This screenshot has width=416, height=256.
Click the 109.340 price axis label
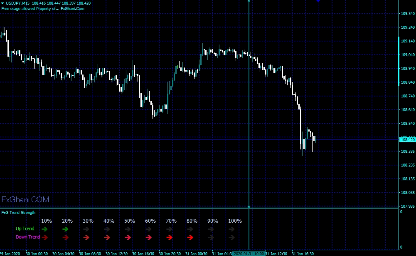[408, 14]
